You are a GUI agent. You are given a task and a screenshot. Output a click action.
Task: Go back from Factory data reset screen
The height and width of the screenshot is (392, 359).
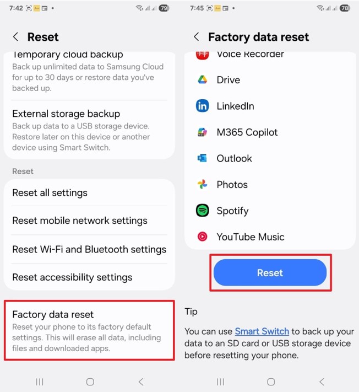[196, 37]
